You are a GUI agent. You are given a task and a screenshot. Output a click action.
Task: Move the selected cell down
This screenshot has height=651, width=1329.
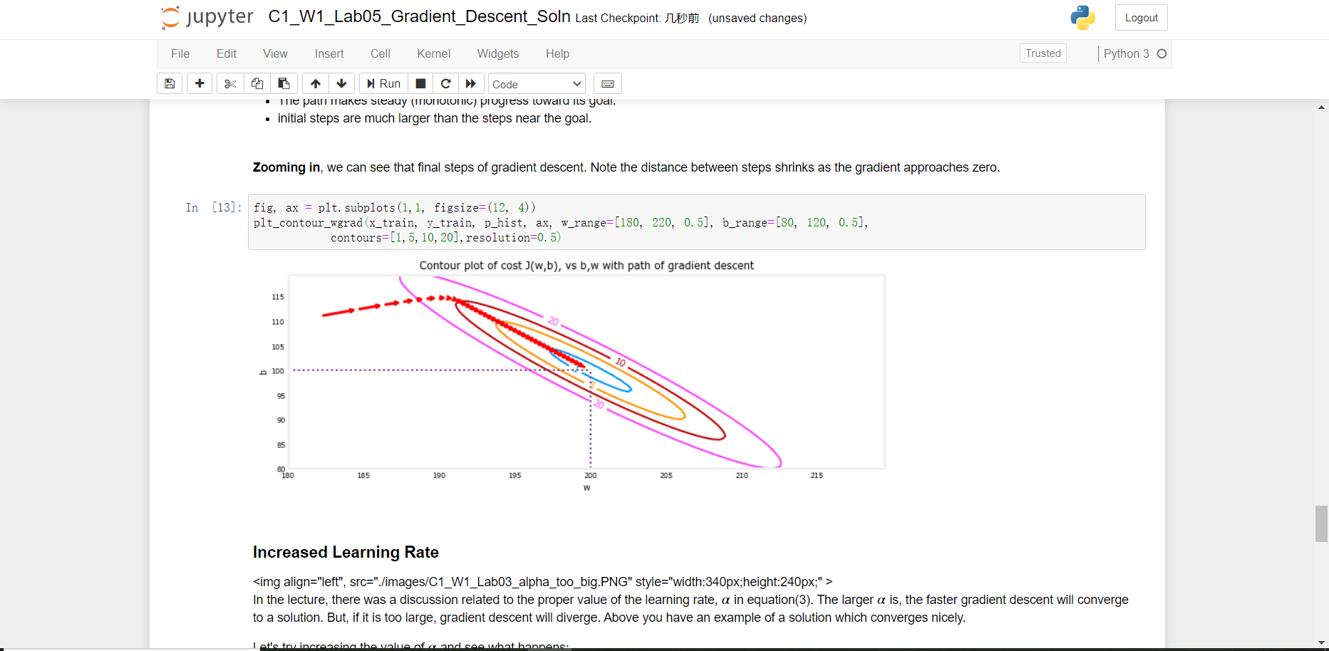click(342, 83)
